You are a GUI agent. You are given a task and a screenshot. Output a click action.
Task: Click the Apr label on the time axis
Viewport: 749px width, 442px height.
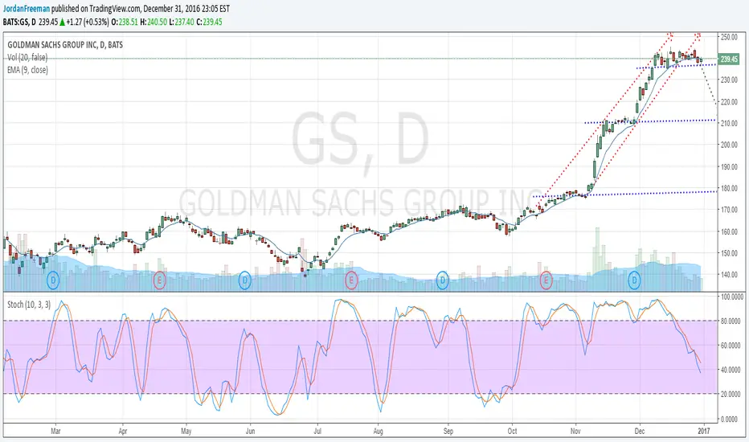[123, 431]
